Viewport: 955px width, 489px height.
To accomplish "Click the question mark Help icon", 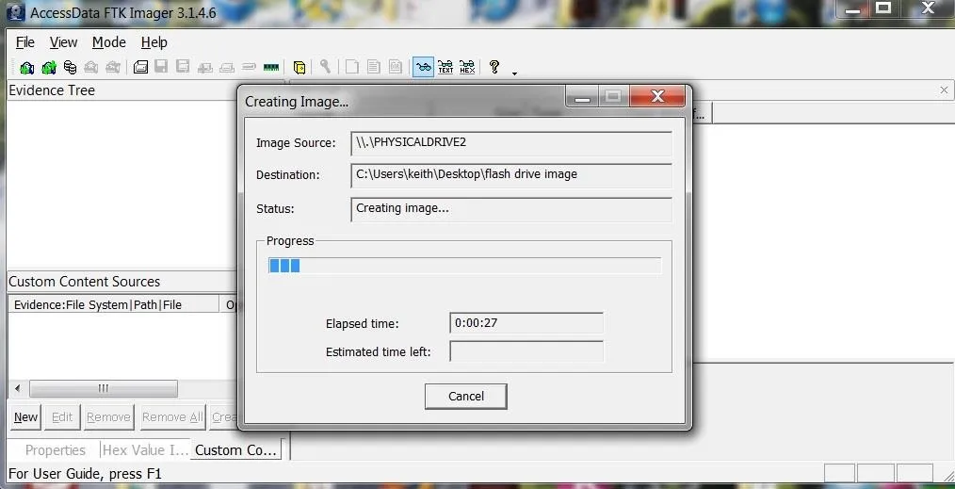I will point(494,67).
